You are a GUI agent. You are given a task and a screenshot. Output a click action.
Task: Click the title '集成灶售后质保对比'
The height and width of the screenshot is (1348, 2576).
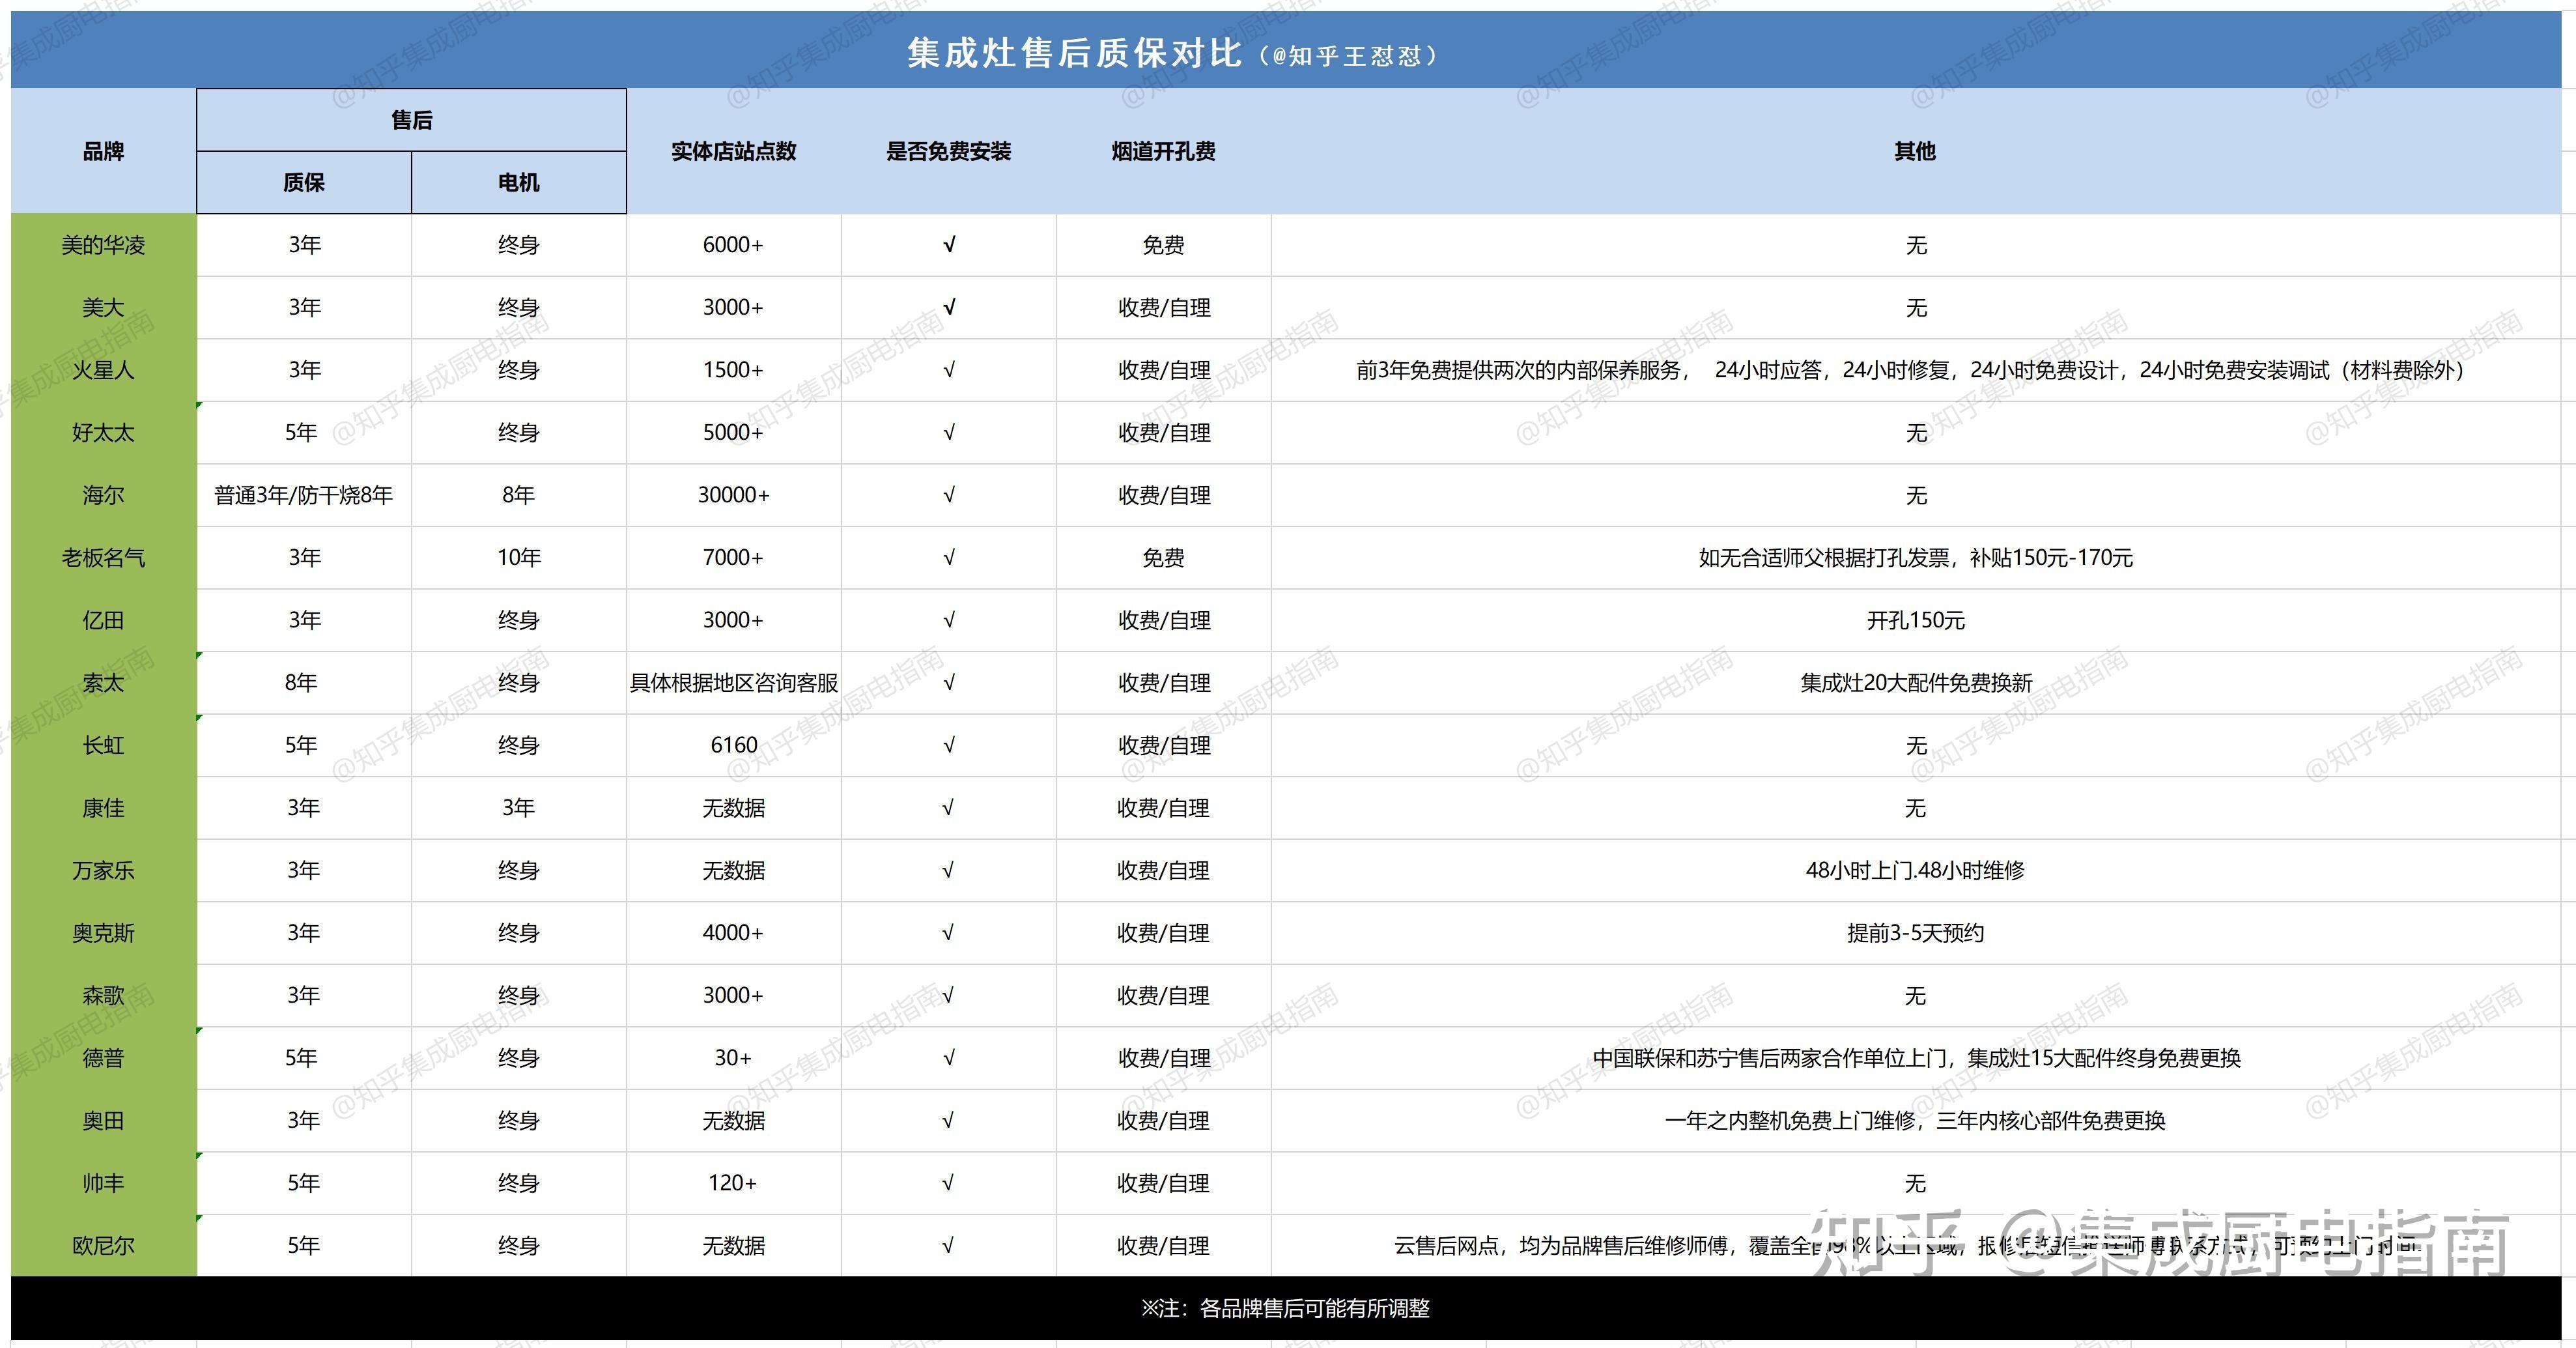click(1074, 53)
